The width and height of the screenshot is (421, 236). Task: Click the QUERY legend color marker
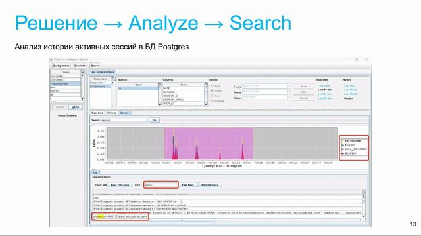(x=343, y=153)
